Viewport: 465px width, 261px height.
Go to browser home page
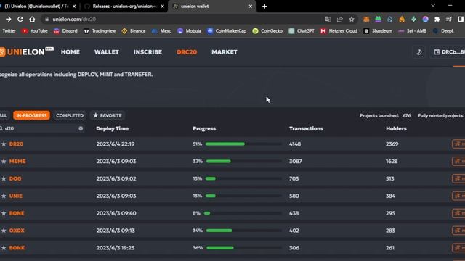[x=32, y=20]
